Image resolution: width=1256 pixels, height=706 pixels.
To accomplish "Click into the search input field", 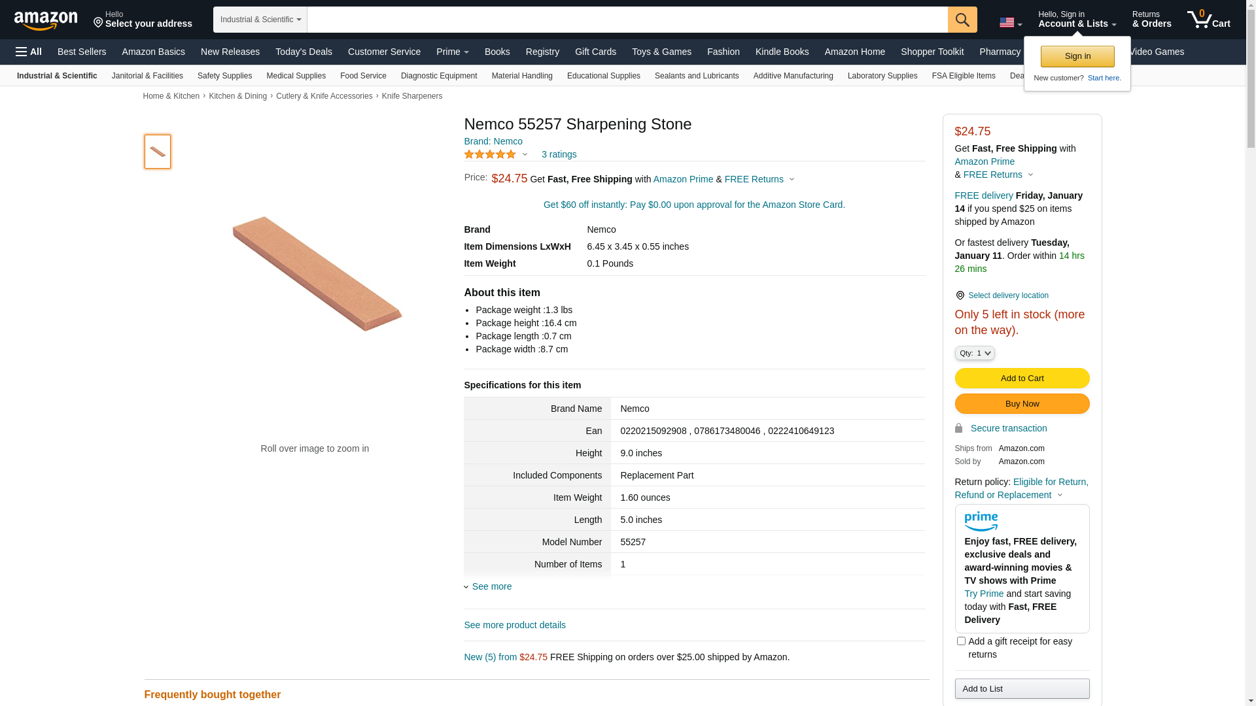I will [x=627, y=20].
